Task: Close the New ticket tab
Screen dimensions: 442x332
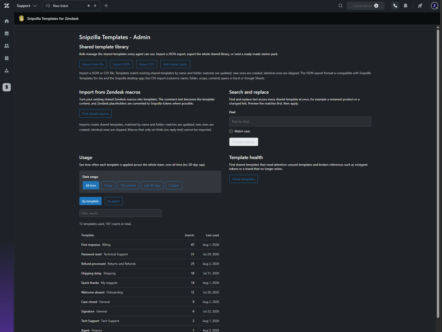Action: point(95,6)
